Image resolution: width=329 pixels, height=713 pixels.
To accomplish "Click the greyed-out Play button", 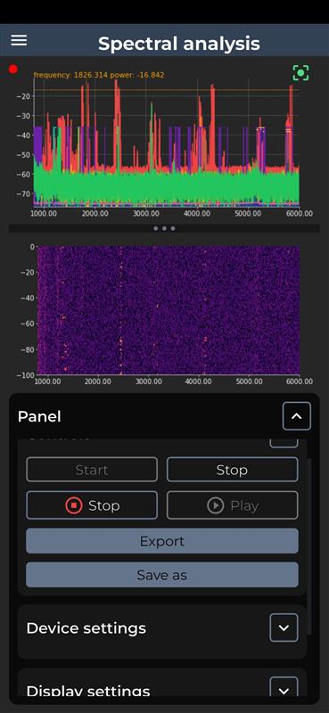I will click(232, 505).
